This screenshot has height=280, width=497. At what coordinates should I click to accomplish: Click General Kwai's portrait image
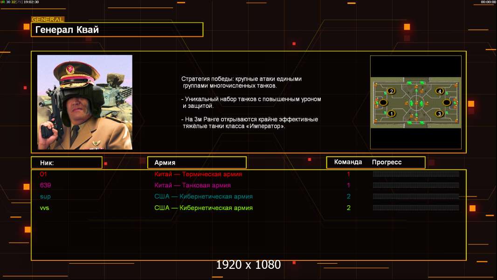(85, 102)
